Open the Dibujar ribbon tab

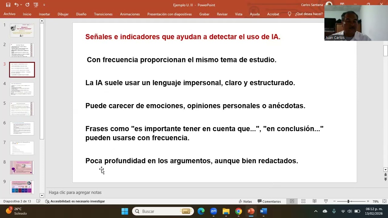click(x=63, y=14)
